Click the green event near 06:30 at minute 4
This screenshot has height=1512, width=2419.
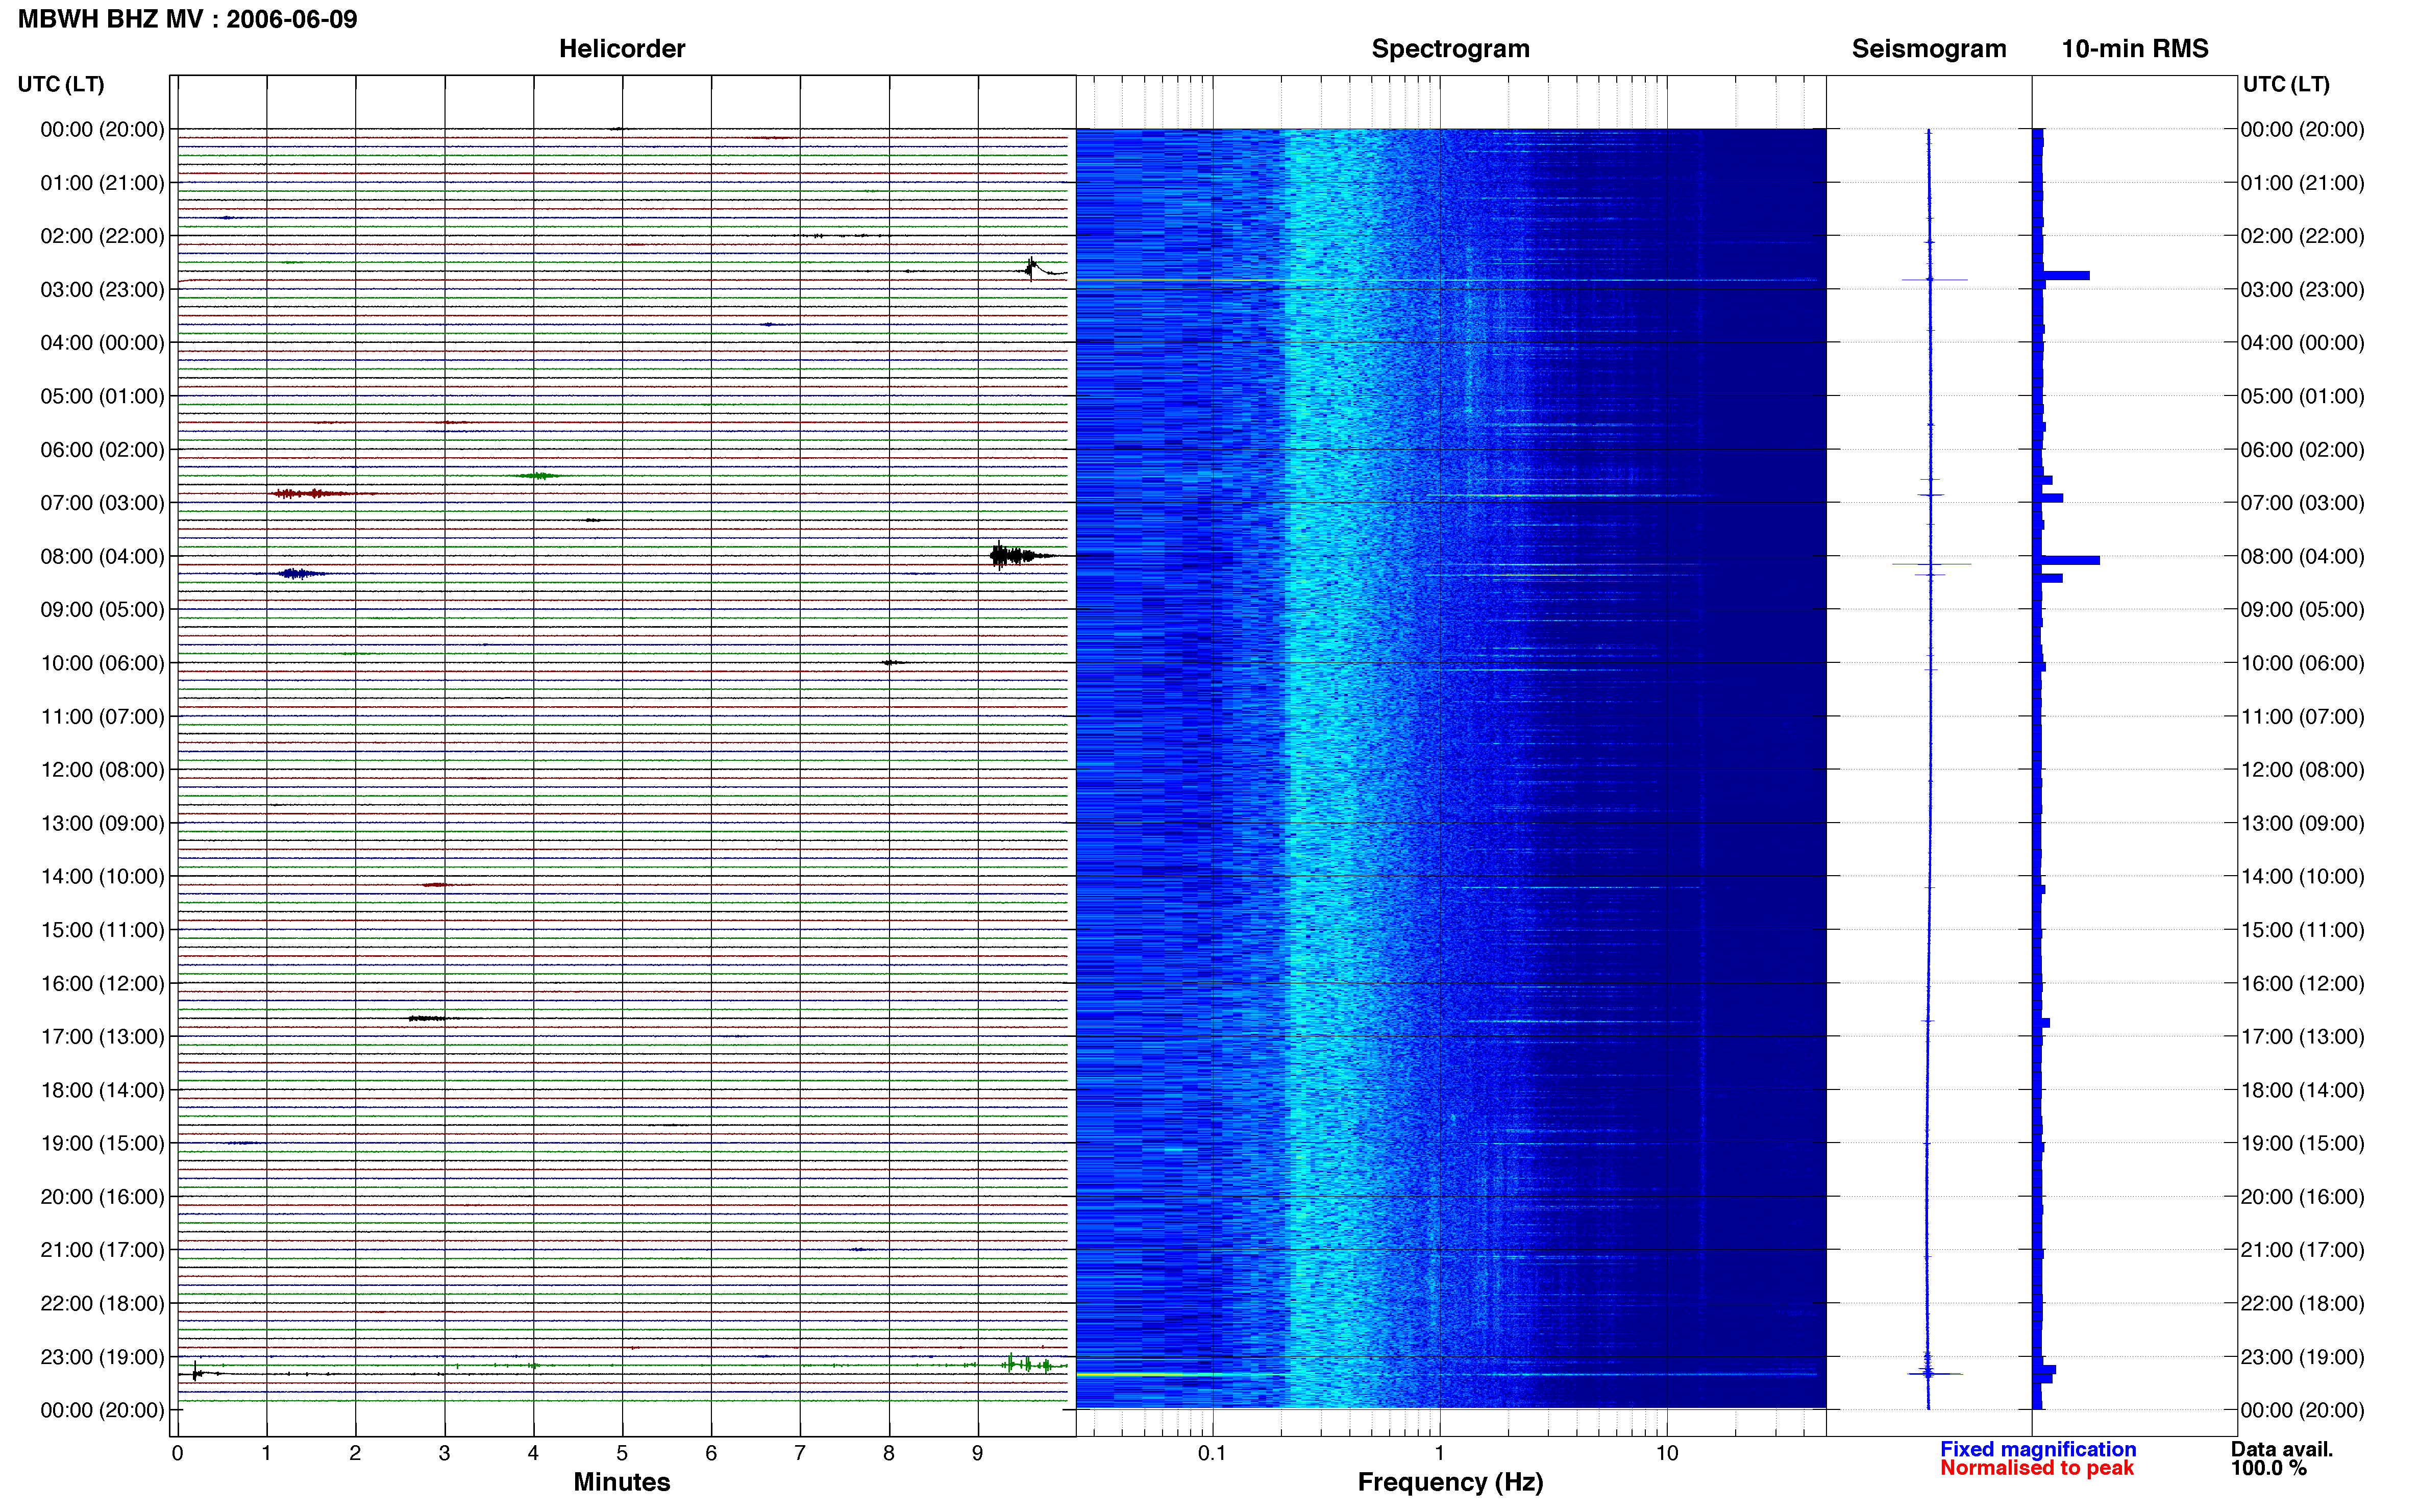tap(538, 476)
